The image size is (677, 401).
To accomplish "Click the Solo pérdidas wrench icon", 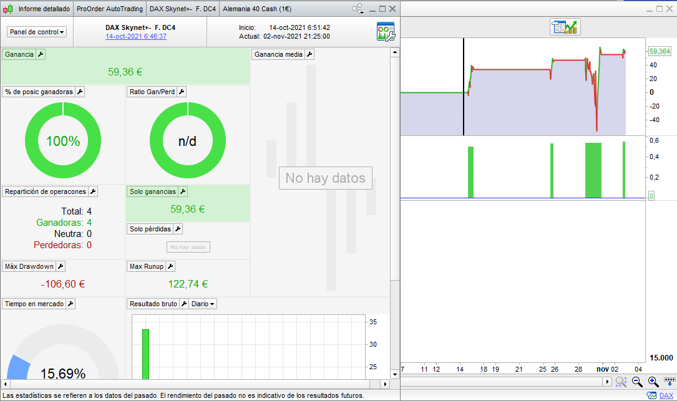I will click(178, 229).
